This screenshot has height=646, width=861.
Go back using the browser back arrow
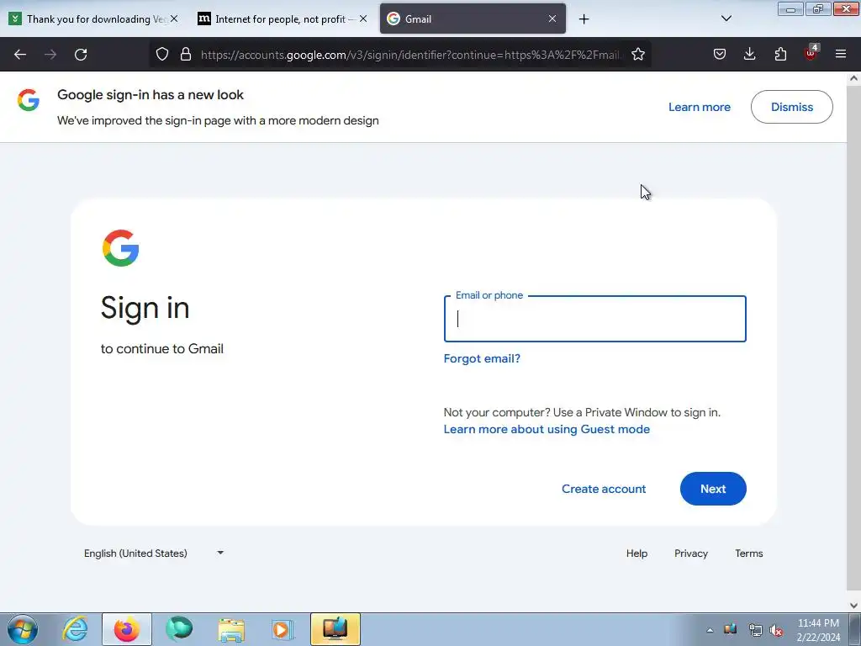[20, 55]
